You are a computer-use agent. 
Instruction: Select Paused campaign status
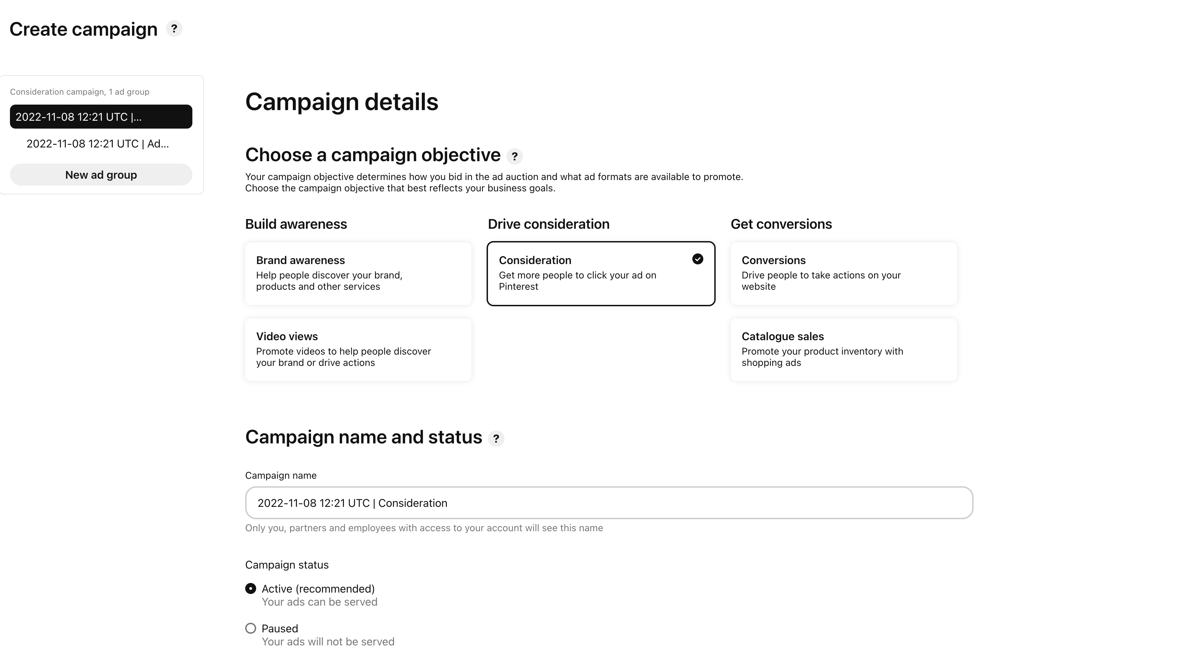[x=251, y=628]
